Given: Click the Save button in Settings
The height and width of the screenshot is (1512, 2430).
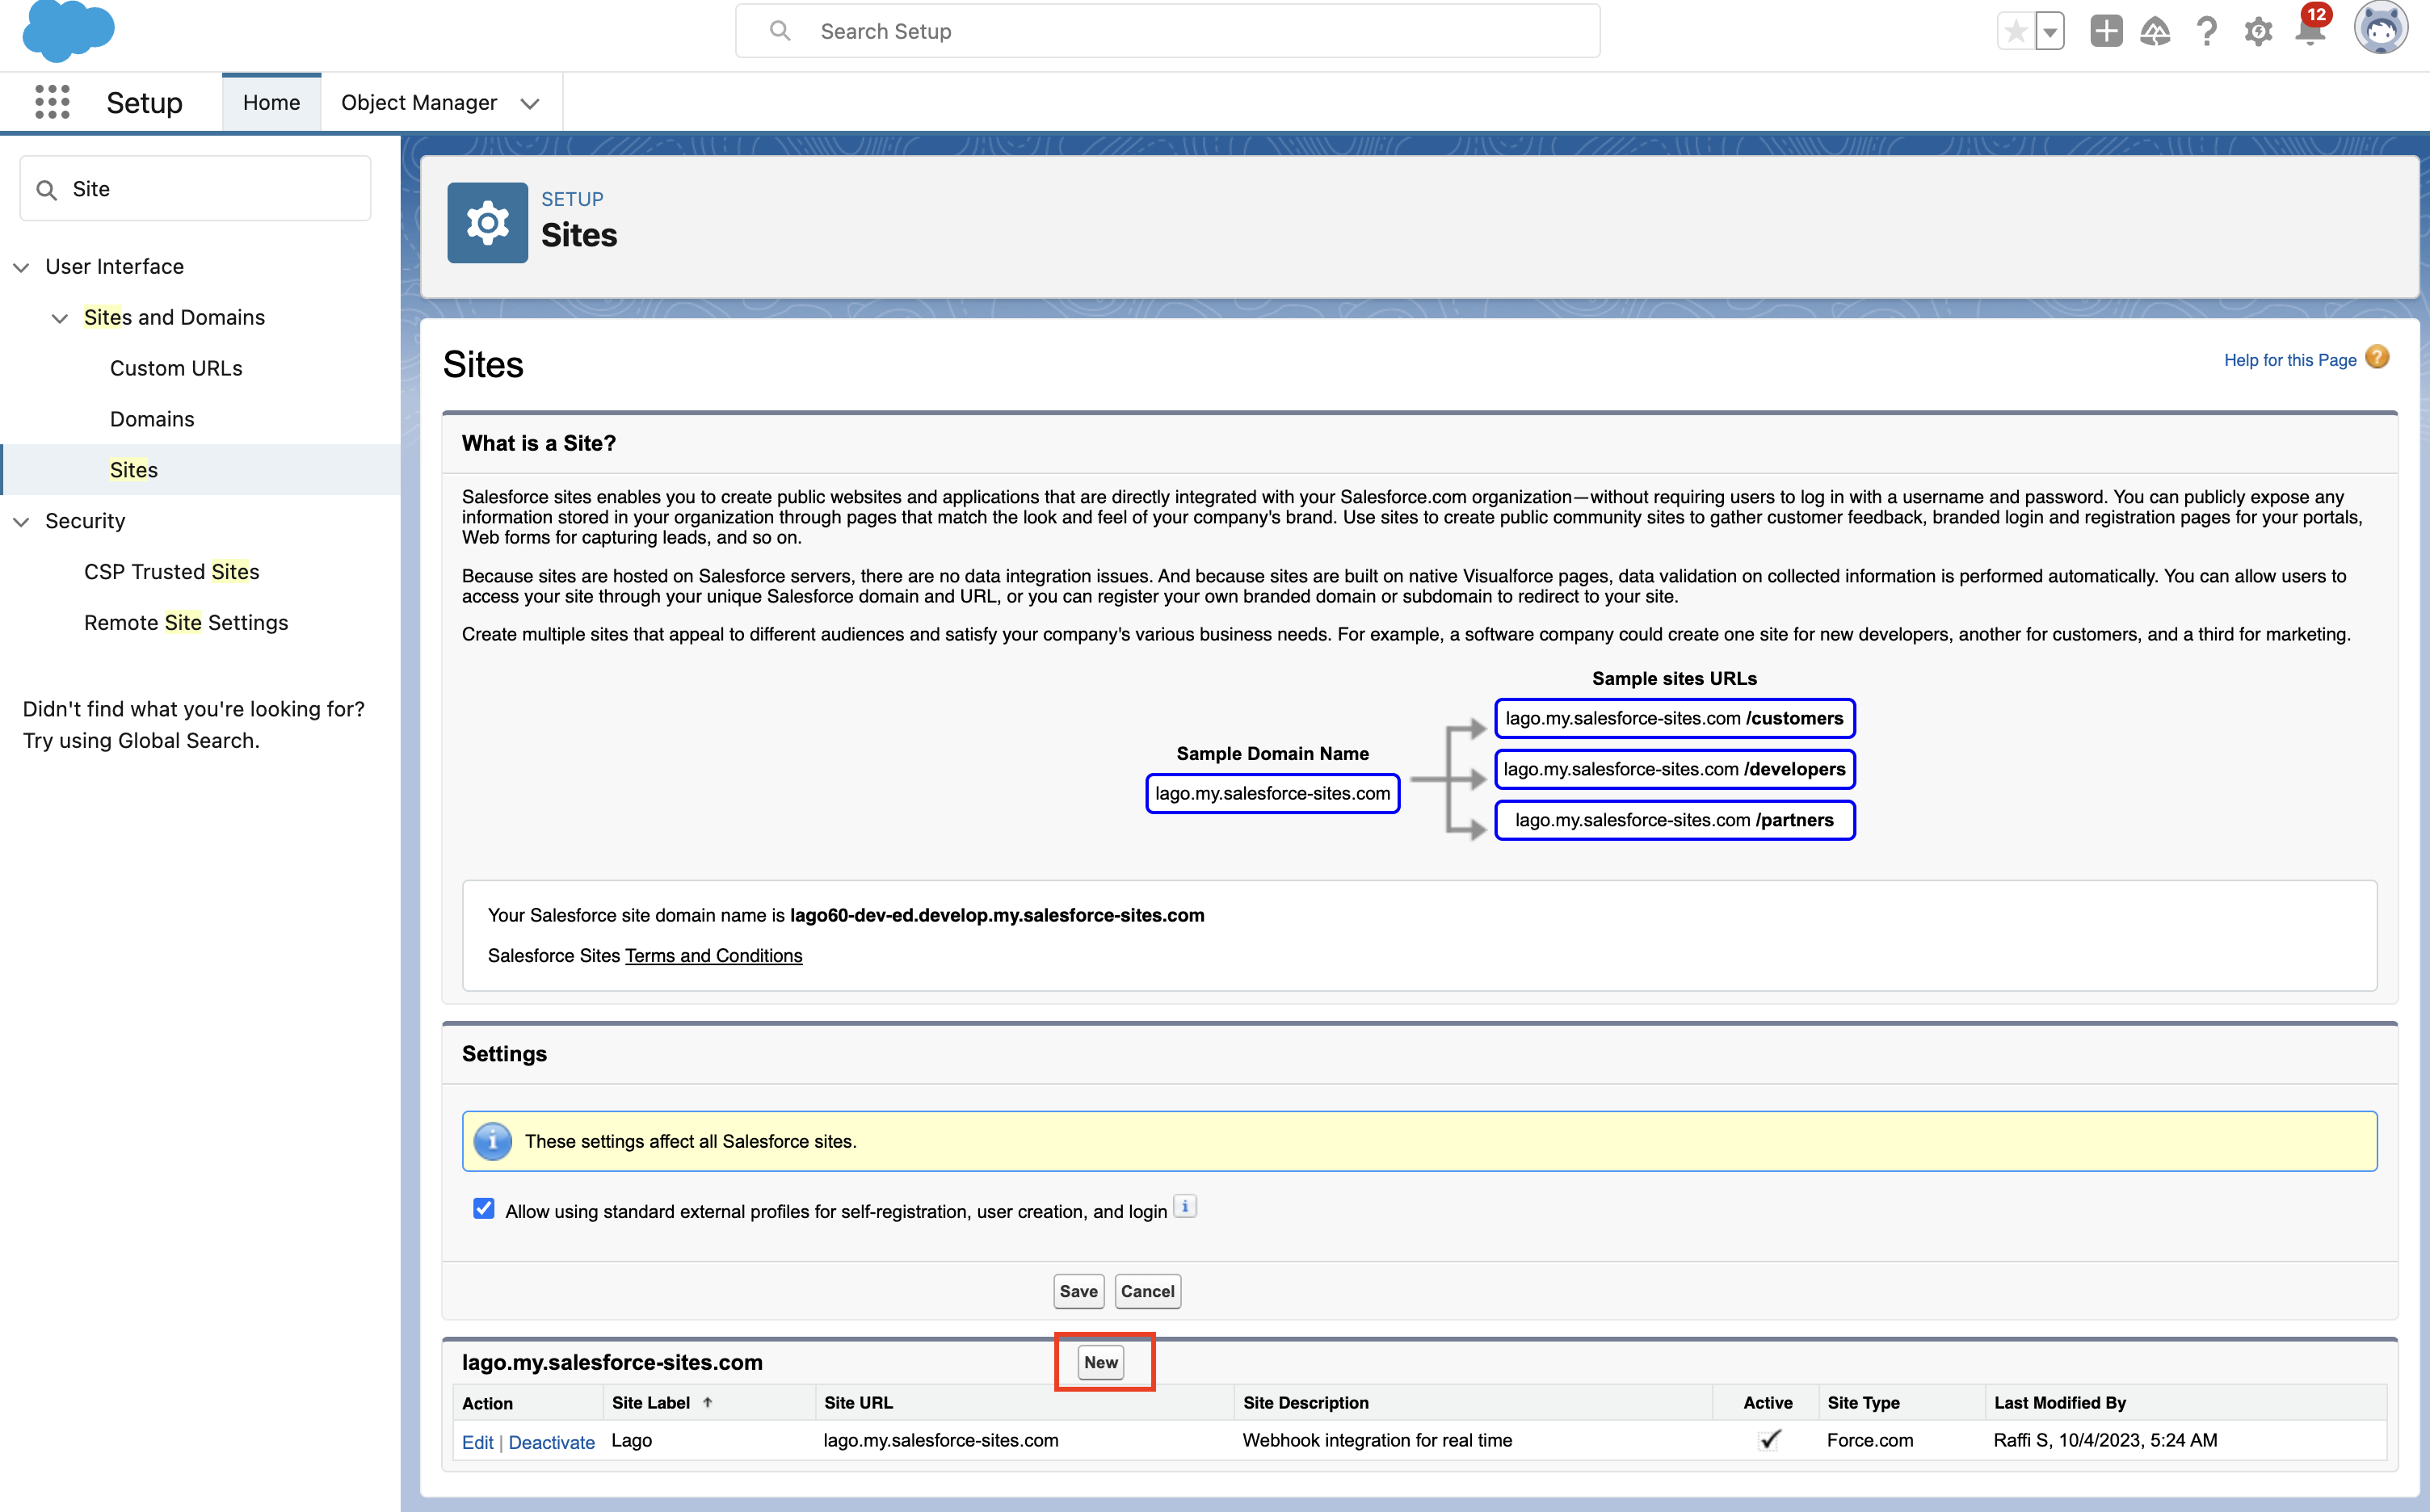Looking at the screenshot, I should (1078, 1291).
